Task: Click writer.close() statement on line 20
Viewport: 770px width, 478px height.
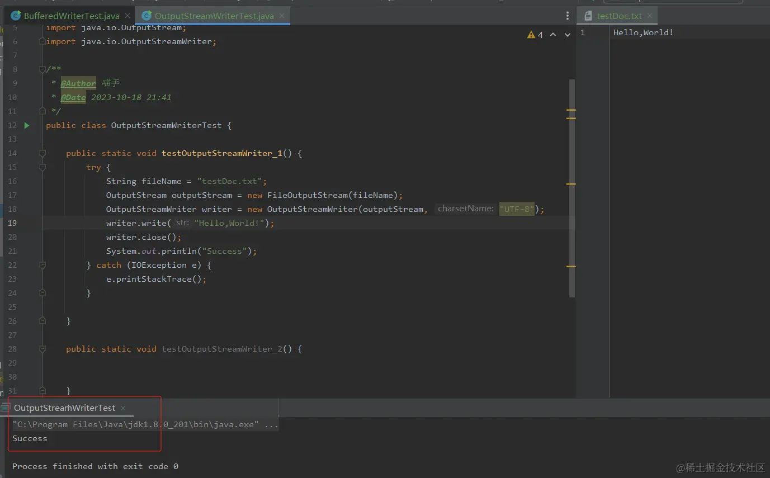Action: coord(144,237)
